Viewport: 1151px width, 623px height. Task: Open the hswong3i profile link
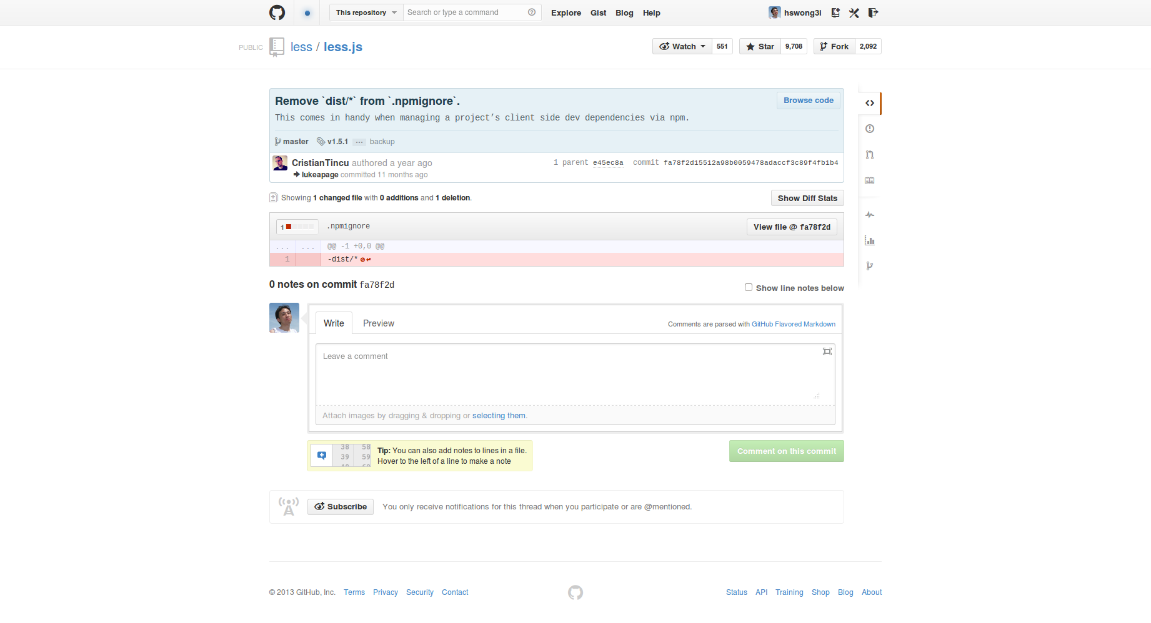tap(802, 12)
